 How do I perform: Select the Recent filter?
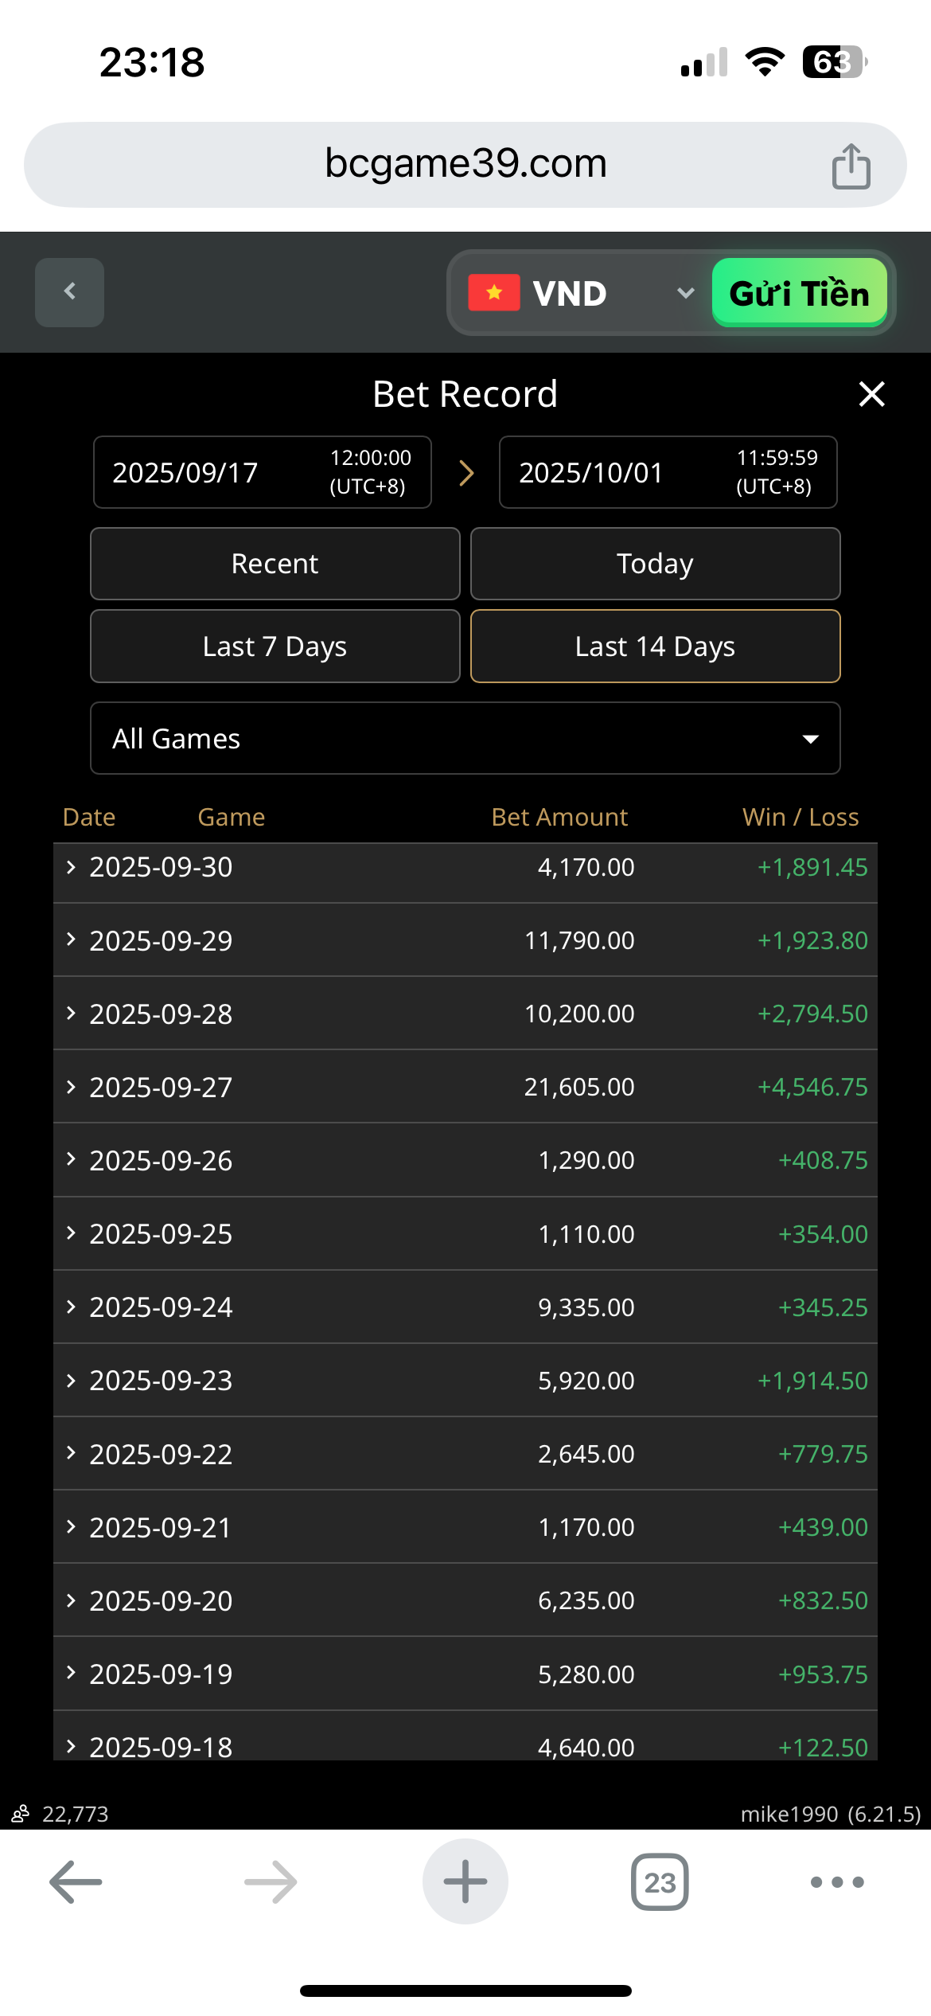(275, 564)
